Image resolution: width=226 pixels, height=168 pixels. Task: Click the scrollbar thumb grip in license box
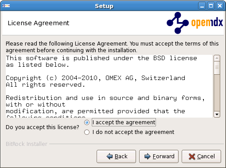[x=217, y=68]
